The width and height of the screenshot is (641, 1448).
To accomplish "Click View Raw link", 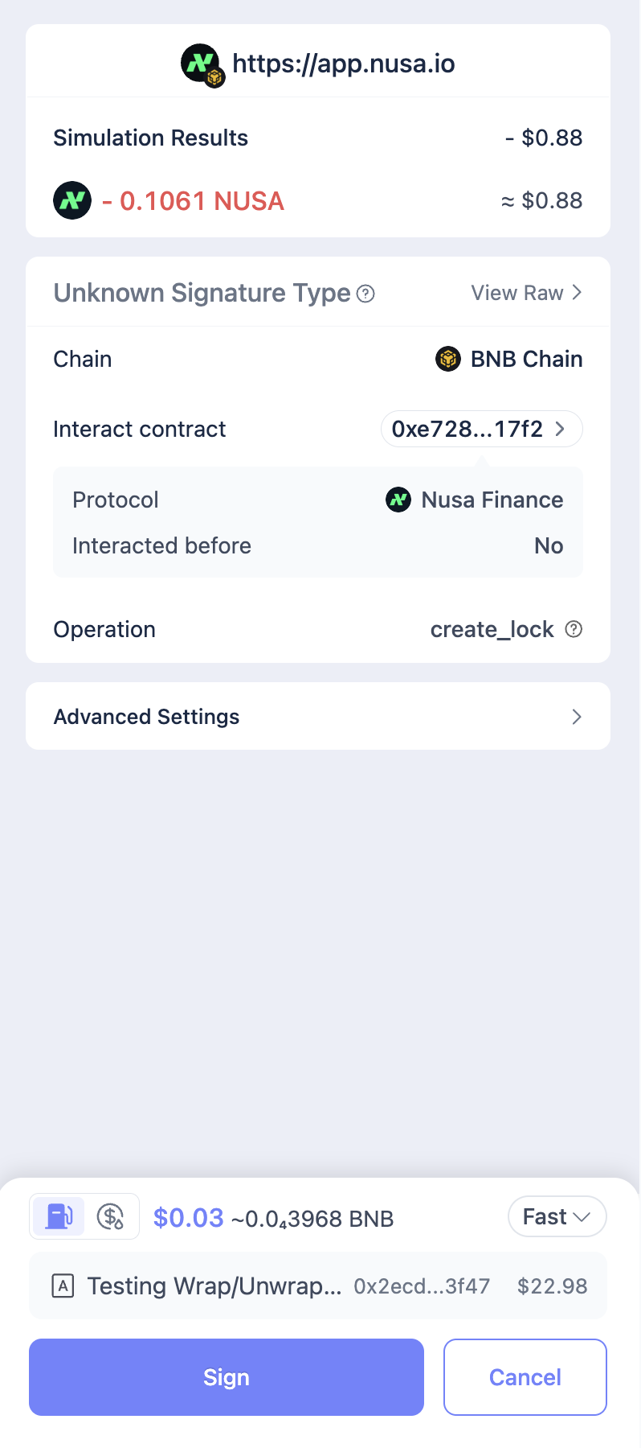I will tap(526, 293).
